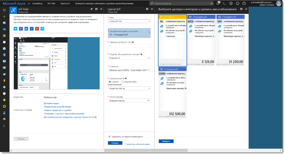Open the hamburger menu in left sidebar
Screen dimensions: 285x155
(4, 10)
